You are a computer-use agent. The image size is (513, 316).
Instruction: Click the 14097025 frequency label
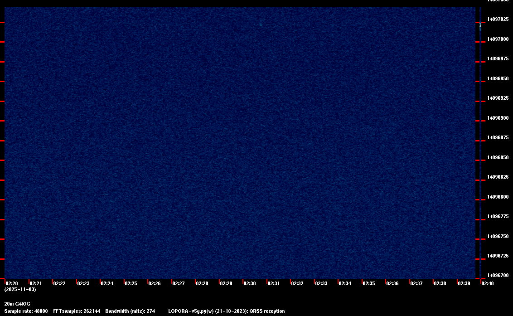498,19
